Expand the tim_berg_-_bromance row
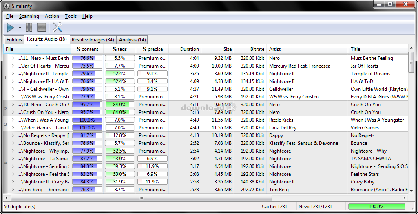Screen dimensions: 418x214 pos(13,190)
